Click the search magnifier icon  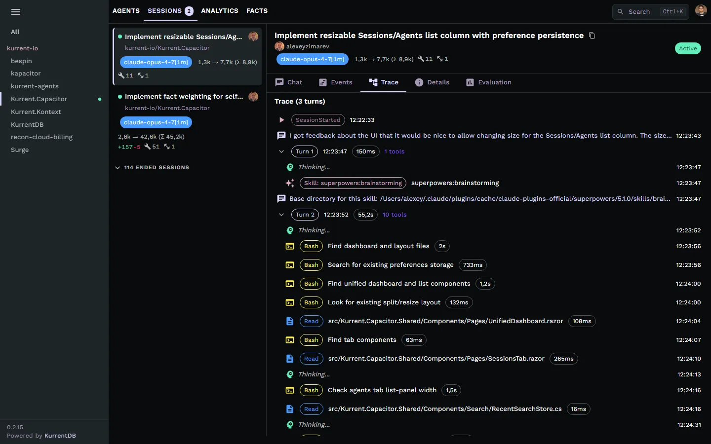(x=621, y=12)
